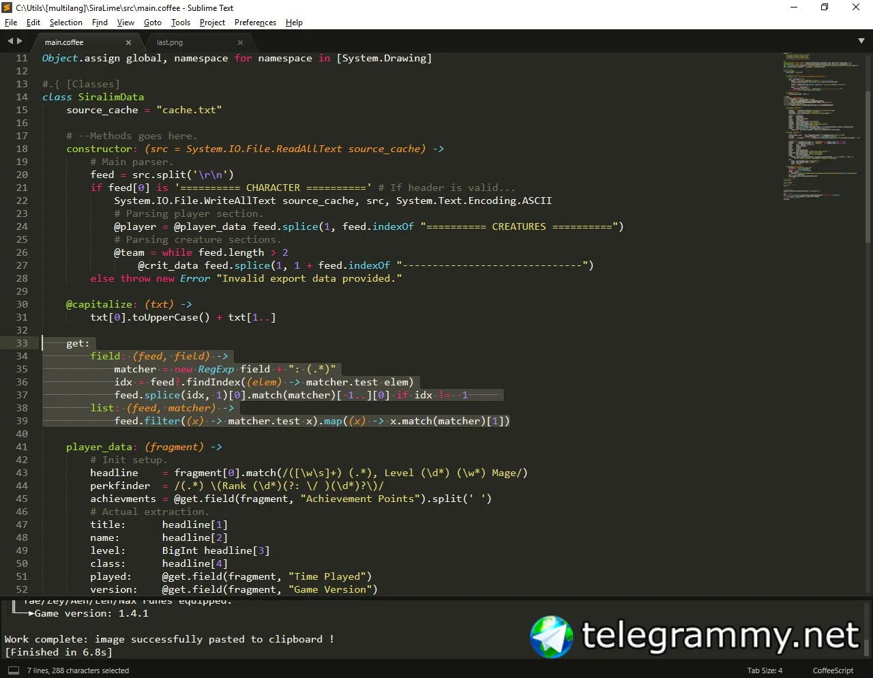Click the minimap code overview
873x678 pixels.
click(822, 126)
